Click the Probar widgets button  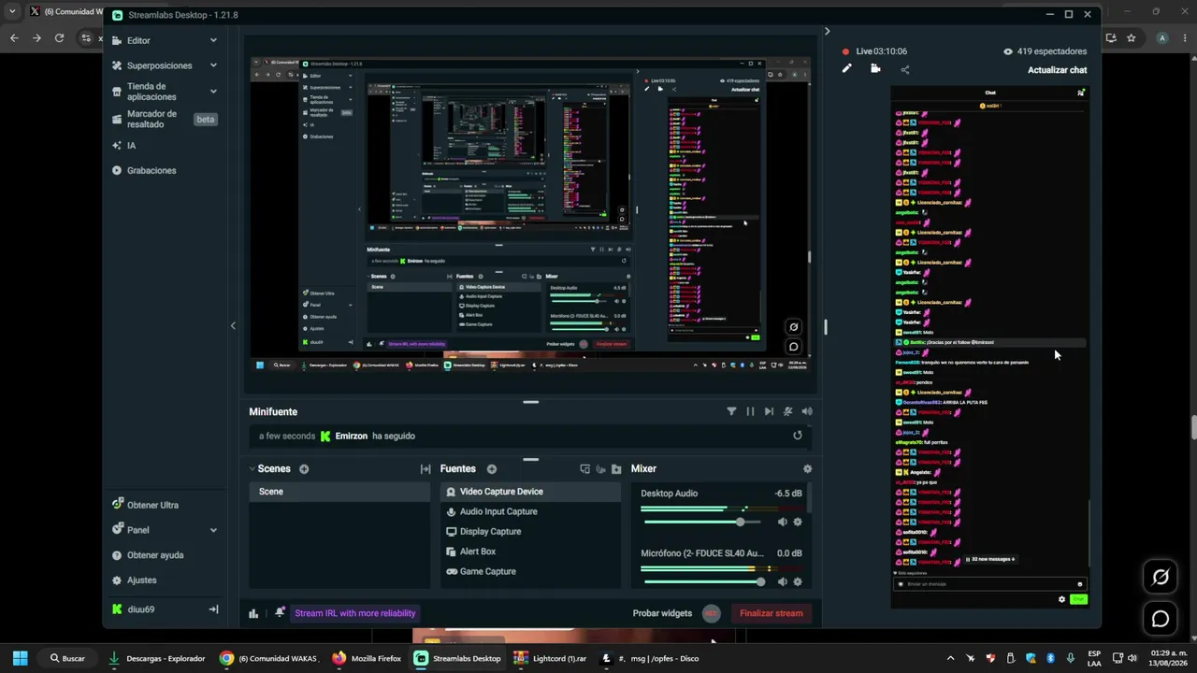click(x=662, y=613)
